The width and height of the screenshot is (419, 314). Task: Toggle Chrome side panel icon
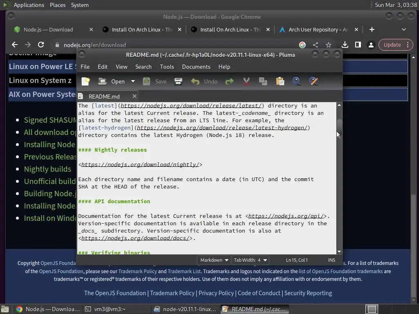[358, 45]
